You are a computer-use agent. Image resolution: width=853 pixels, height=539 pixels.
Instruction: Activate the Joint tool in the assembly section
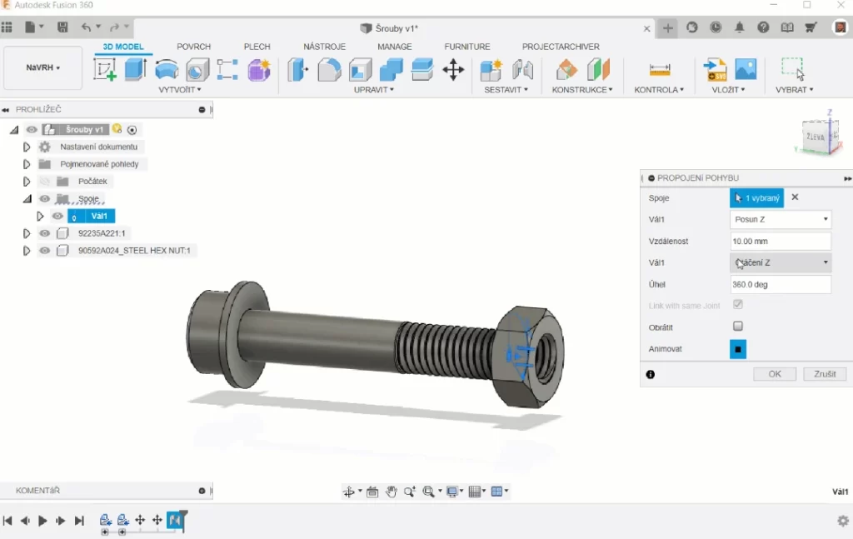coord(523,71)
